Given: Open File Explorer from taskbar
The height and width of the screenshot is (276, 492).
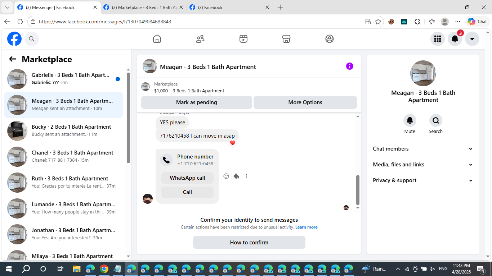Looking at the screenshot, I should (77, 268).
